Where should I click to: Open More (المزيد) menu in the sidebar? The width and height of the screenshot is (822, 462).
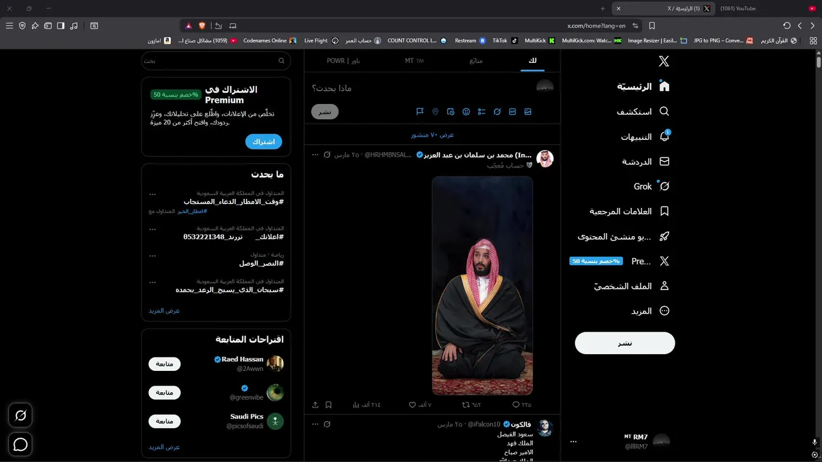coord(650,311)
